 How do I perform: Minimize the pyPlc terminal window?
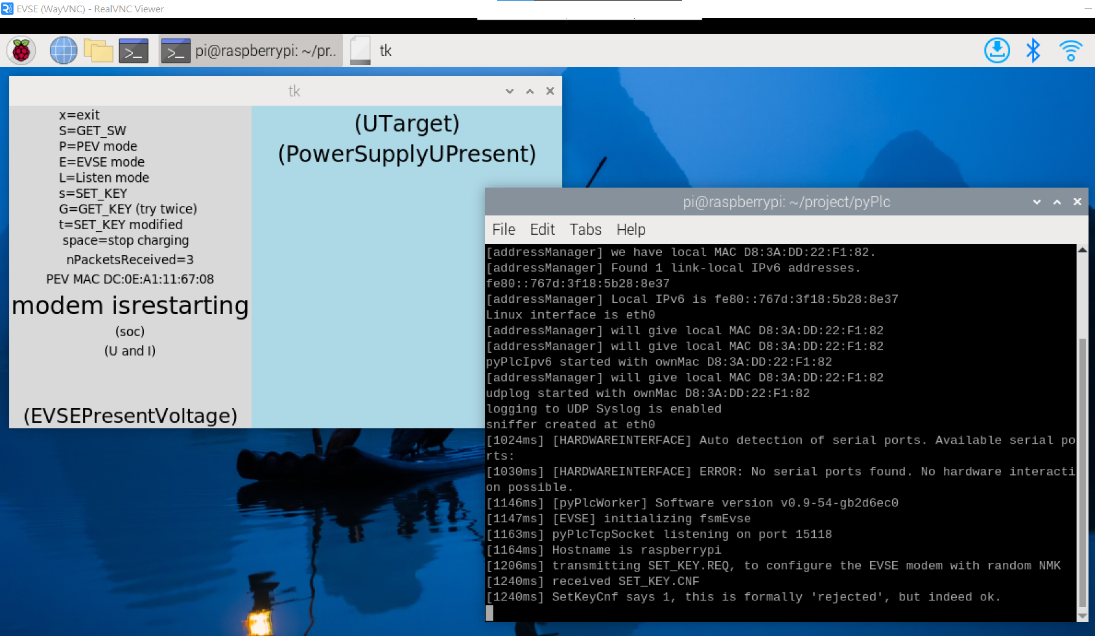coord(1037,202)
